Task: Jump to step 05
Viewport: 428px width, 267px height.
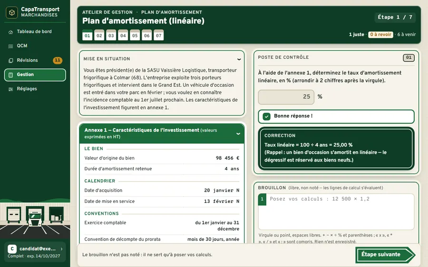Action: [x=135, y=36]
